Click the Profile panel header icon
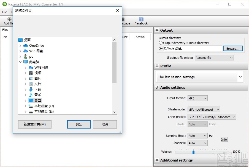Image resolution: width=249 pixels, height=167 pixels. (157, 66)
